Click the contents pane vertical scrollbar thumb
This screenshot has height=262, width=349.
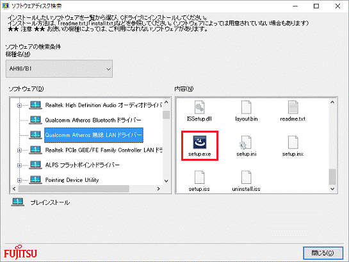332,177
